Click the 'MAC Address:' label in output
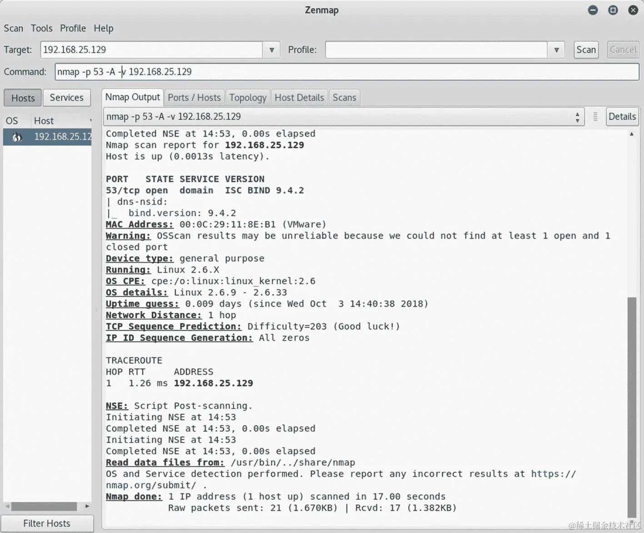 coord(140,224)
